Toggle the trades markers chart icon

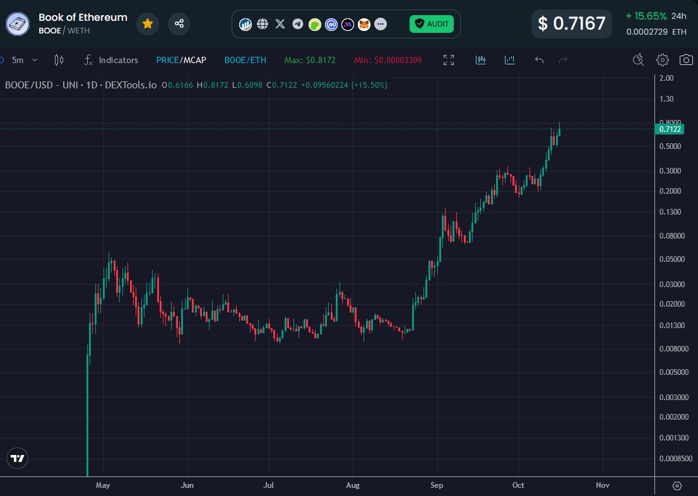click(x=481, y=60)
